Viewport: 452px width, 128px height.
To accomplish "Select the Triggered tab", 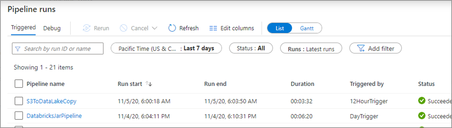I will pyautogui.click(x=23, y=27).
